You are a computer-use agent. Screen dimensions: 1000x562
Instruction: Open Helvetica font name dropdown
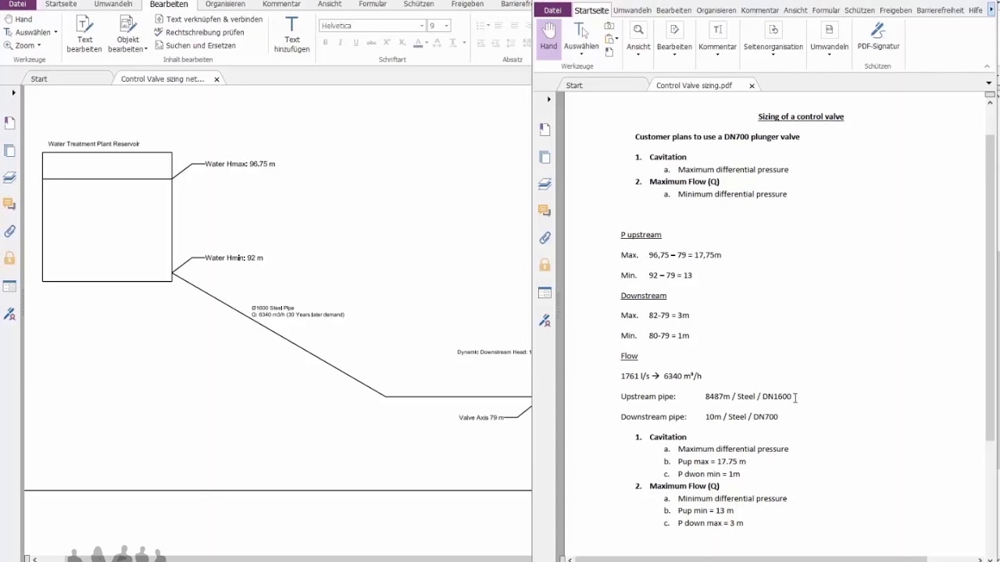pos(423,26)
